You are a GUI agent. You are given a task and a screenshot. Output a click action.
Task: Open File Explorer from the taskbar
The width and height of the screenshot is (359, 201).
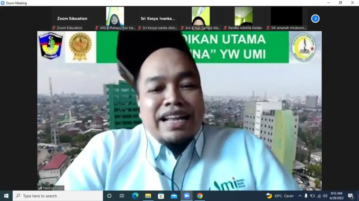148,196
